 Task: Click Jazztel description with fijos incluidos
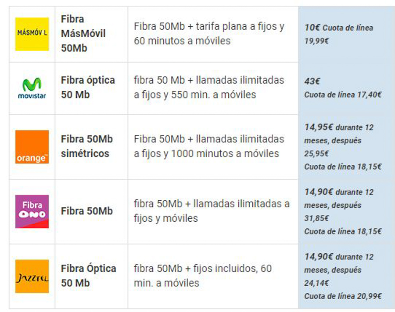click(203, 276)
